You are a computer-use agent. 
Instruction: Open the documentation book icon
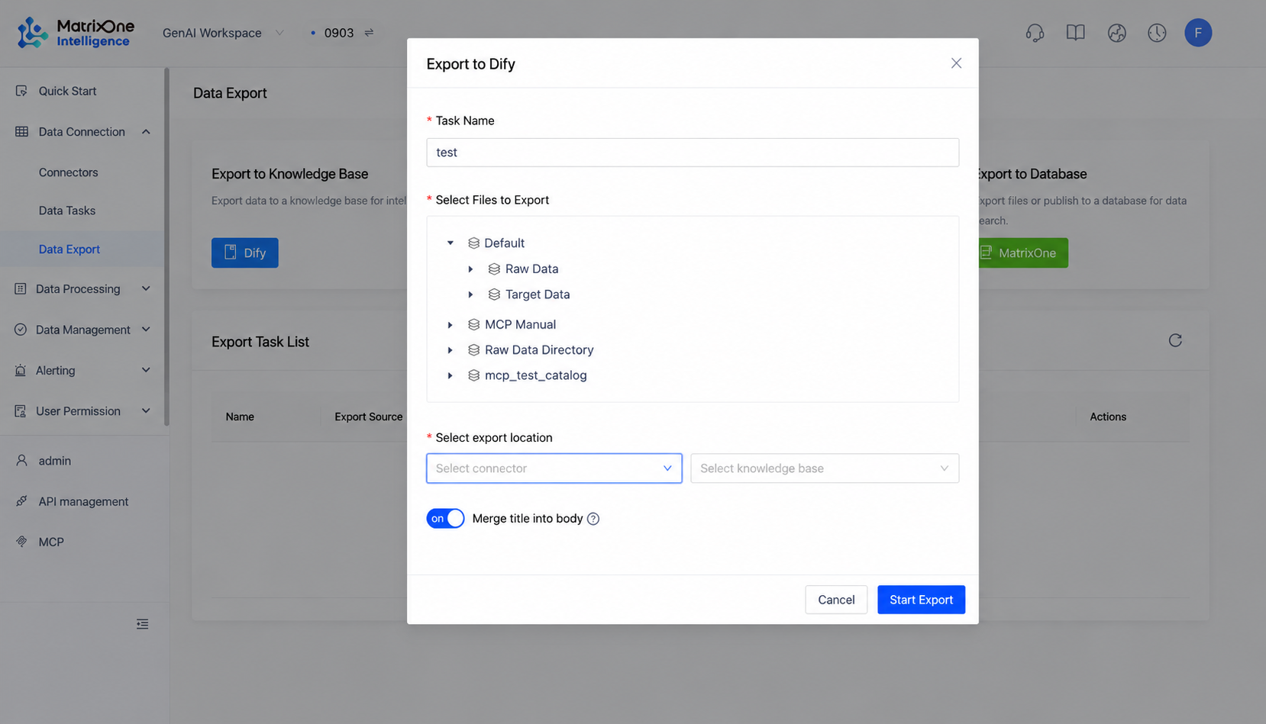(1075, 33)
